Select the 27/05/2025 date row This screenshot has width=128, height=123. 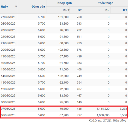(x=64, y=17)
